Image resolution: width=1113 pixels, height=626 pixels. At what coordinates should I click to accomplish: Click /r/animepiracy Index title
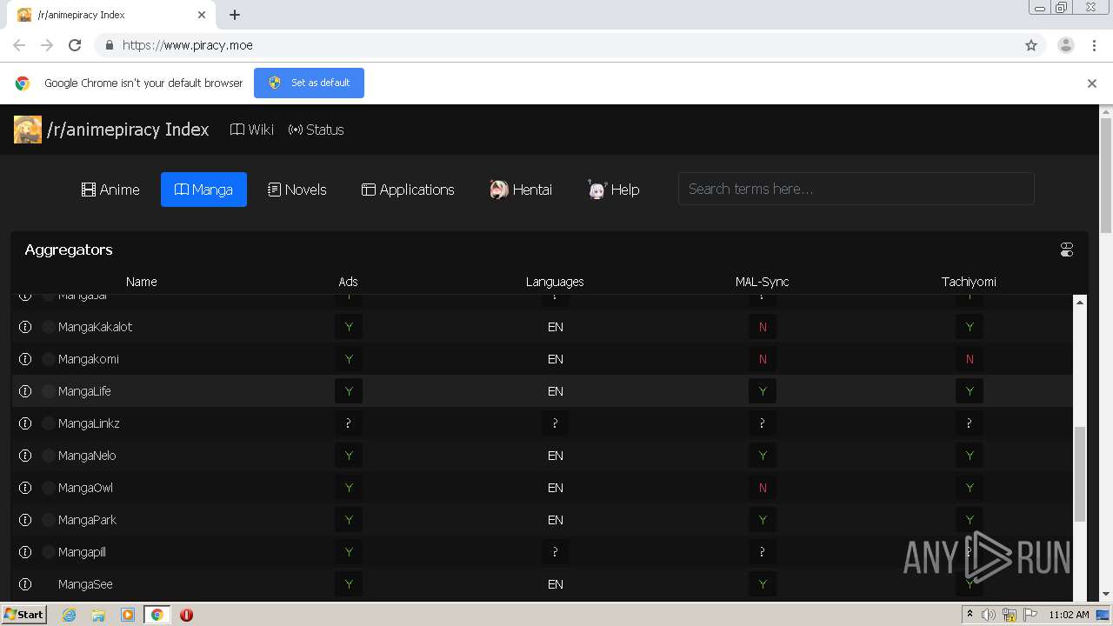(128, 130)
